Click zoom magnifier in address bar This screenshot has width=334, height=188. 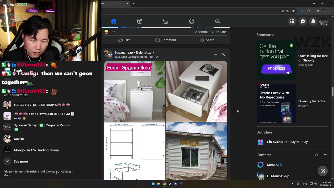(288, 11)
